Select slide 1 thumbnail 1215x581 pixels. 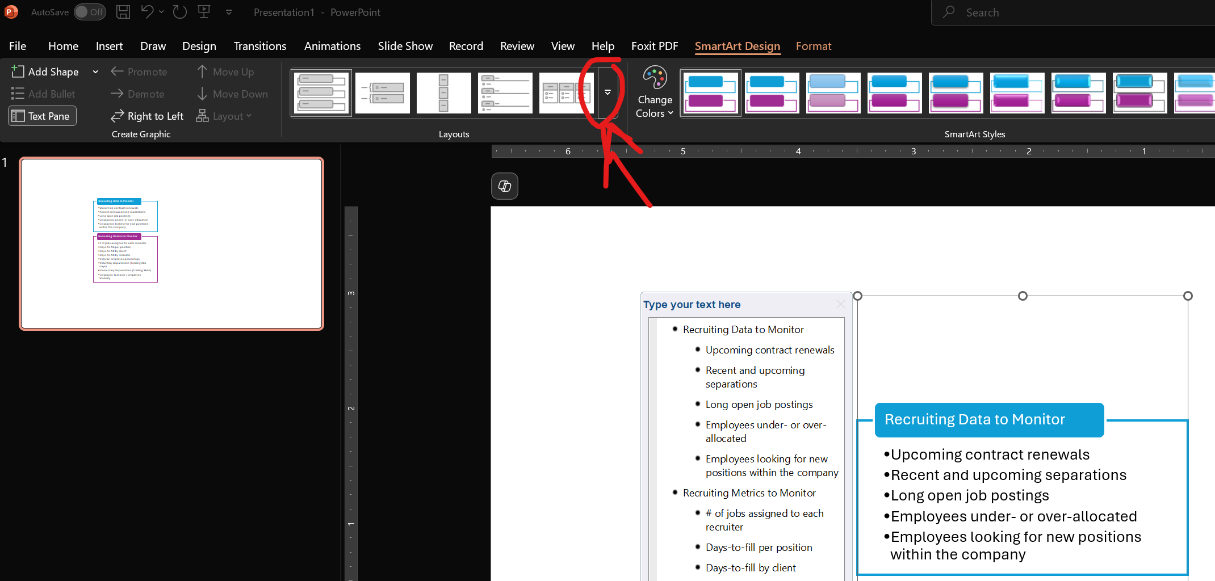[x=171, y=243]
